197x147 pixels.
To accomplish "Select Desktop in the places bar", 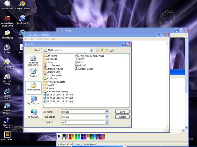I will pos(33,73).
